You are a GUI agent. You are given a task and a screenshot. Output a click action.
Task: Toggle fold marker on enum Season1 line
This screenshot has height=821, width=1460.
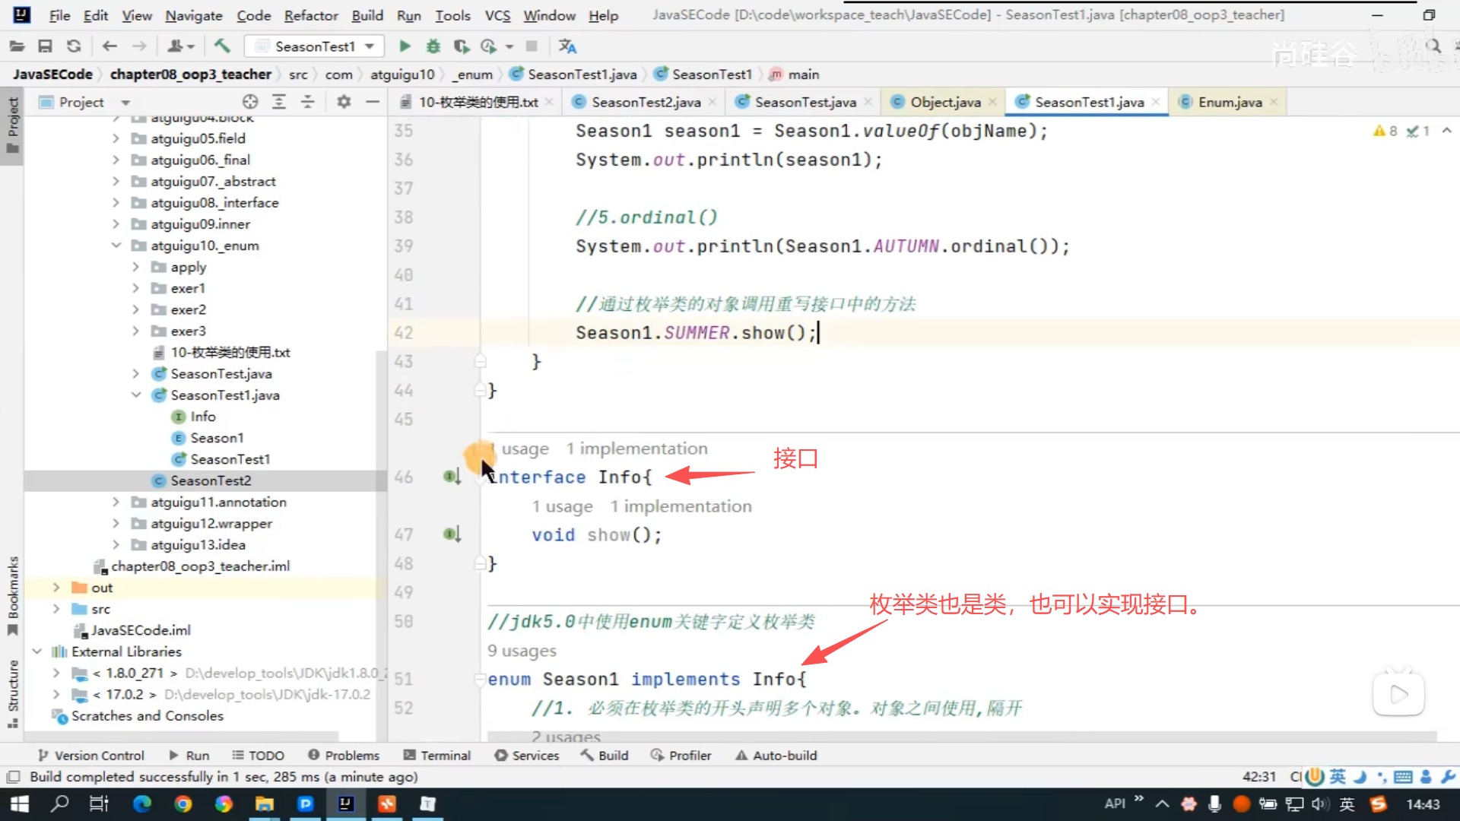pyautogui.click(x=480, y=679)
